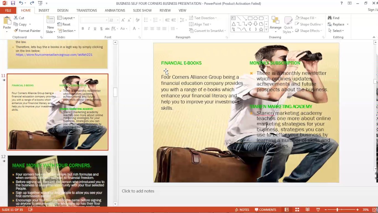Expand the Text Direction menu

tap(203, 18)
